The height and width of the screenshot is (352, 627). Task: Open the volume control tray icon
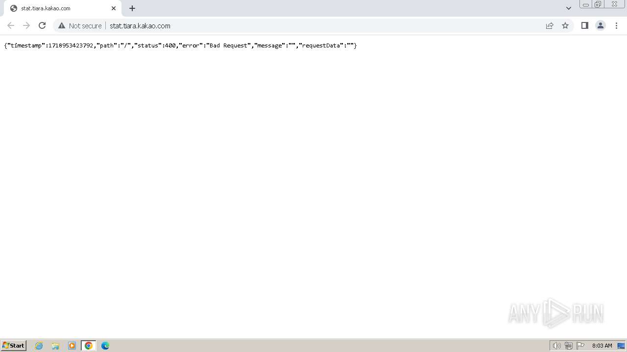(556, 346)
